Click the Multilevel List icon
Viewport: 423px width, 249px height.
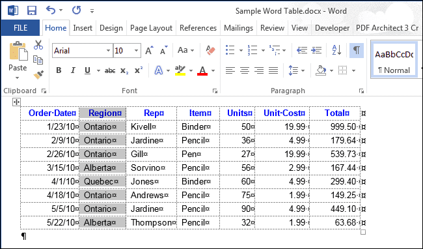(275, 50)
